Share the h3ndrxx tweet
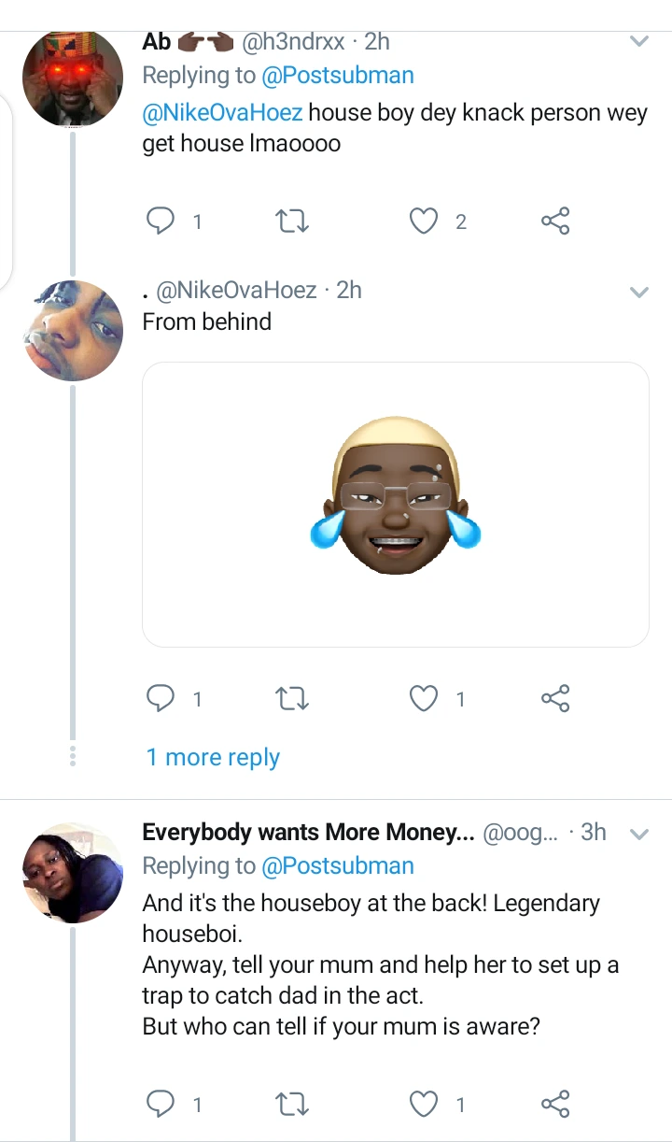Image resolution: width=672 pixels, height=1142 pixels. click(554, 221)
